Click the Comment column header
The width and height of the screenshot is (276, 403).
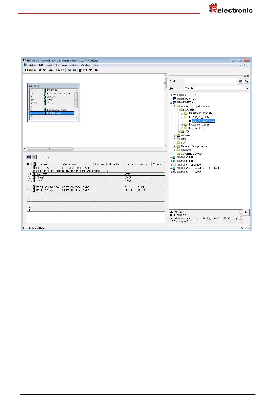[x=158, y=164]
